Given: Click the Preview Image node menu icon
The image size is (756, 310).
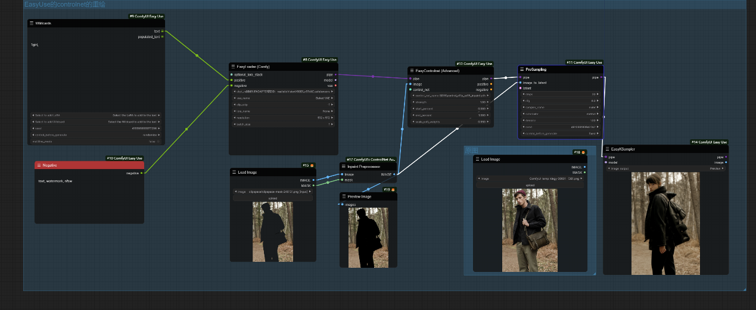Looking at the screenshot, I should (344, 196).
